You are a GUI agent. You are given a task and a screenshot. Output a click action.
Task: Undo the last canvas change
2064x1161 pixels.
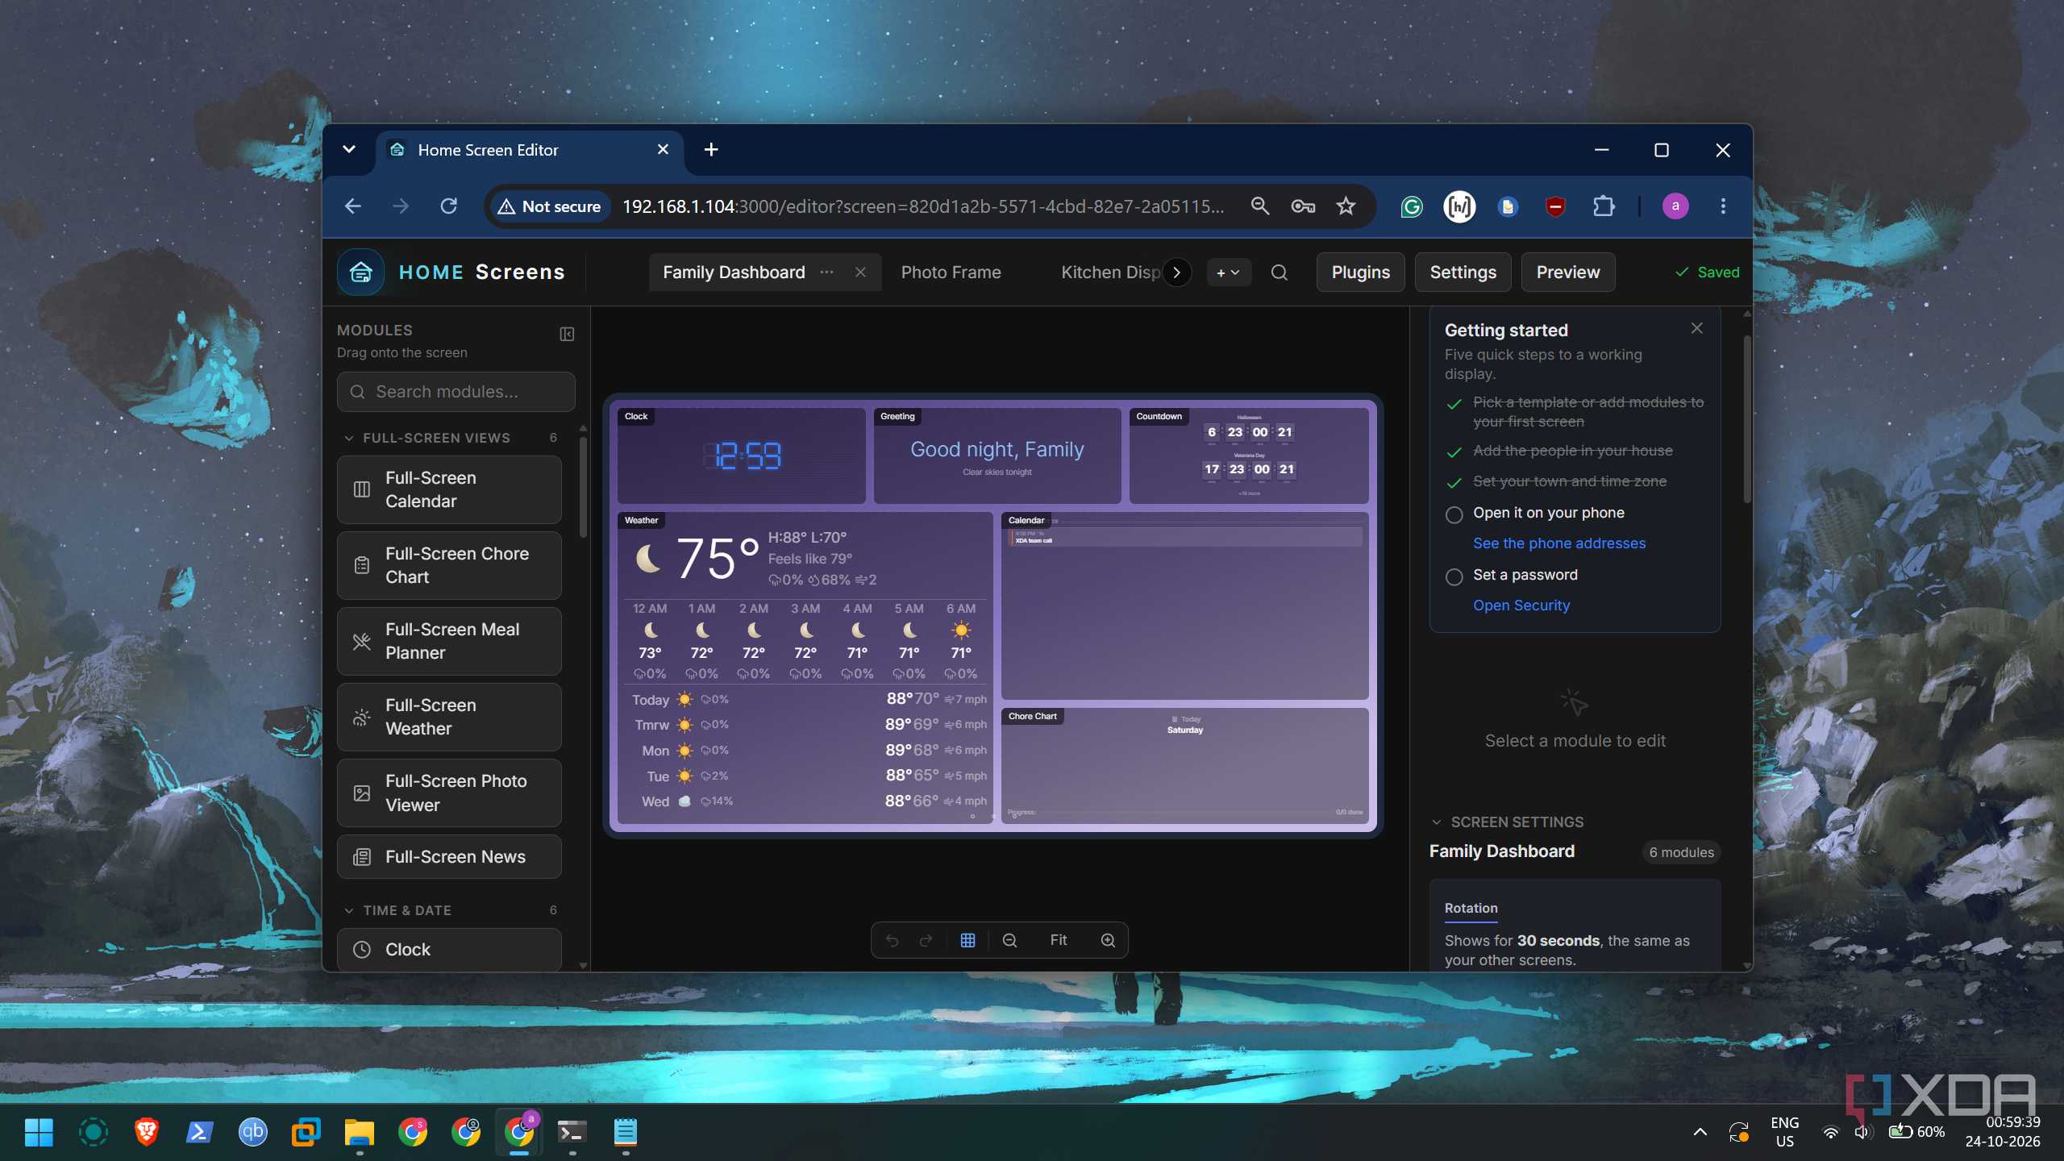point(892,940)
